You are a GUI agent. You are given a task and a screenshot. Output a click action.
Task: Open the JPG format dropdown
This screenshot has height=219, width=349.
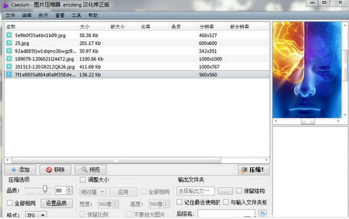(36, 215)
